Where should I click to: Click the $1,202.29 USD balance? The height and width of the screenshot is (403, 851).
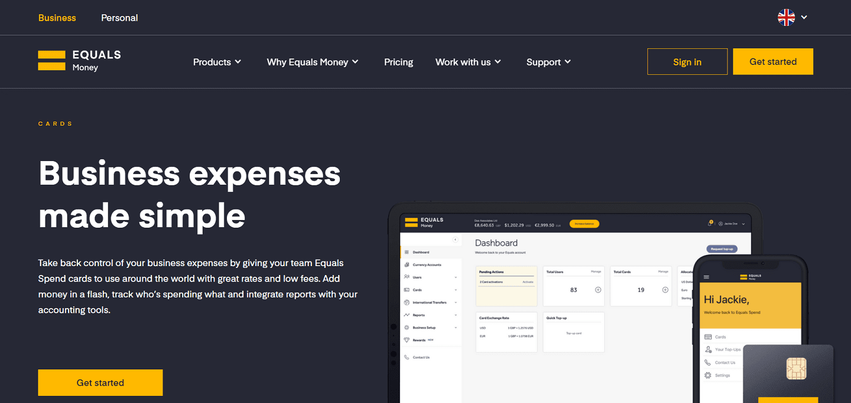pyautogui.click(x=518, y=225)
